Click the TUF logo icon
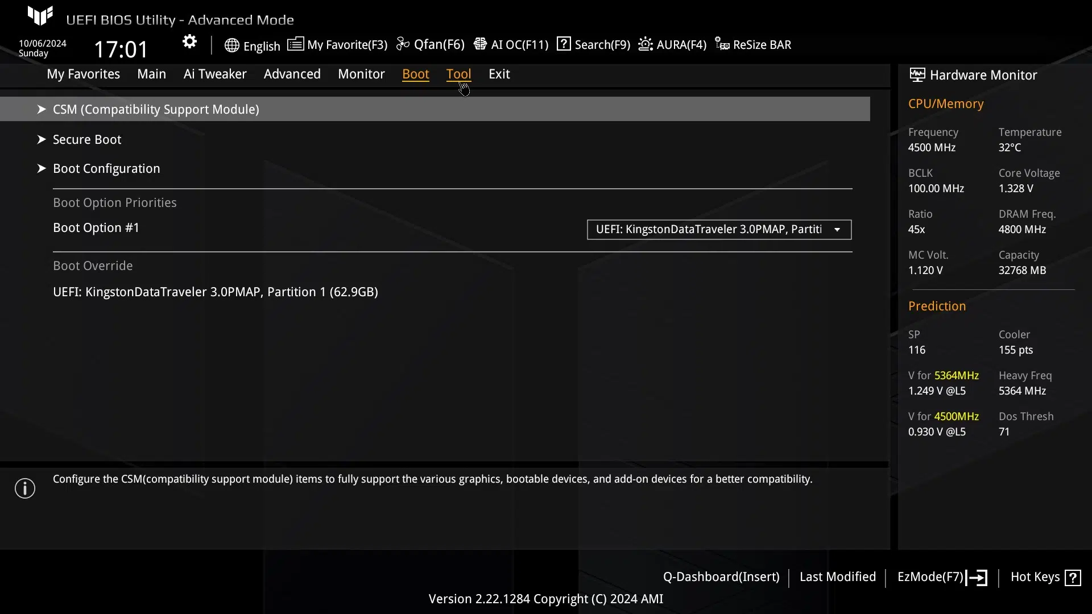The width and height of the screenshot is (1092, 614). [40, 16]
